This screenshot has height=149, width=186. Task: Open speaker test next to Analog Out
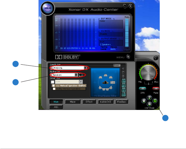81,75
